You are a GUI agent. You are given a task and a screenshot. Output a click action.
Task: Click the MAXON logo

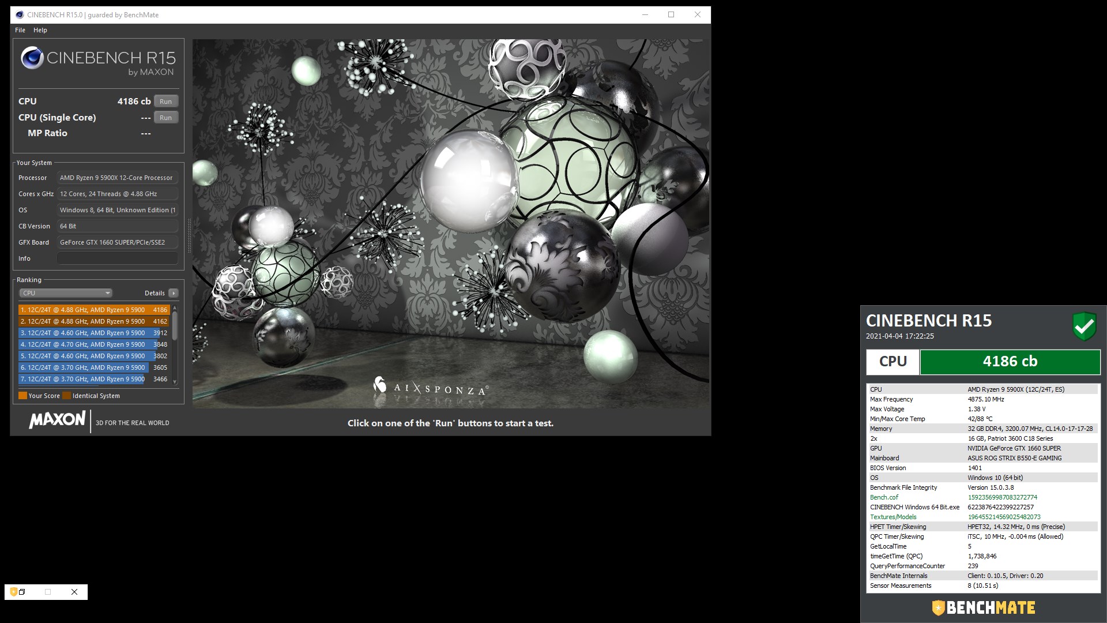(x=57, y=420)
